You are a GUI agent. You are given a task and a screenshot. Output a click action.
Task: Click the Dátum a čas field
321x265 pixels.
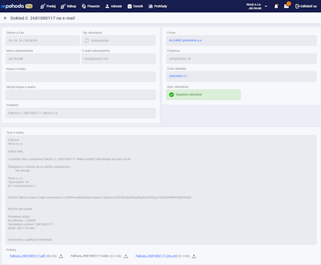tap(42, 40)
